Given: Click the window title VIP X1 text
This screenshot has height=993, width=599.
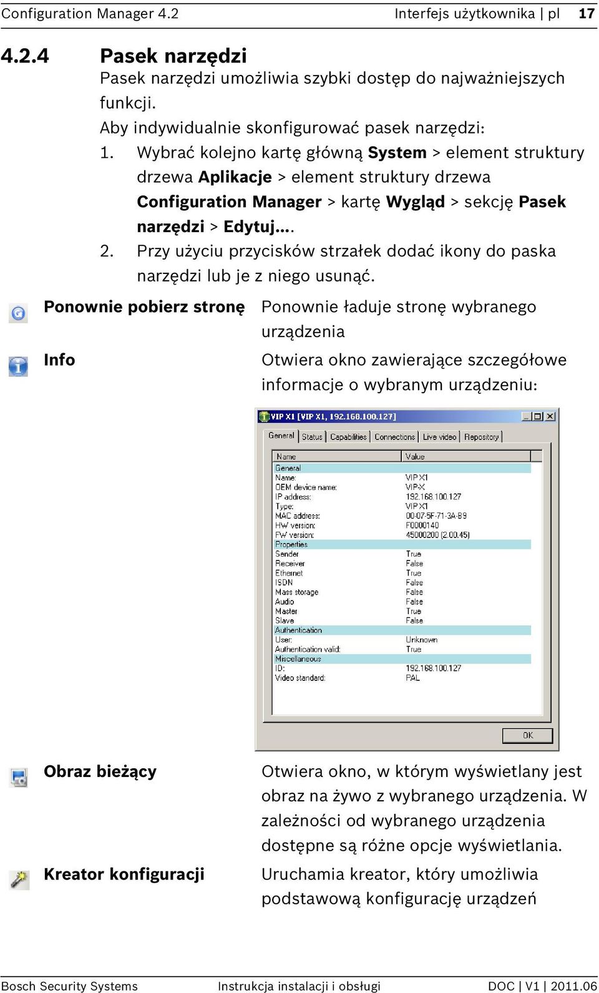Looking at the screenshot, I should [x=334, y=416].
